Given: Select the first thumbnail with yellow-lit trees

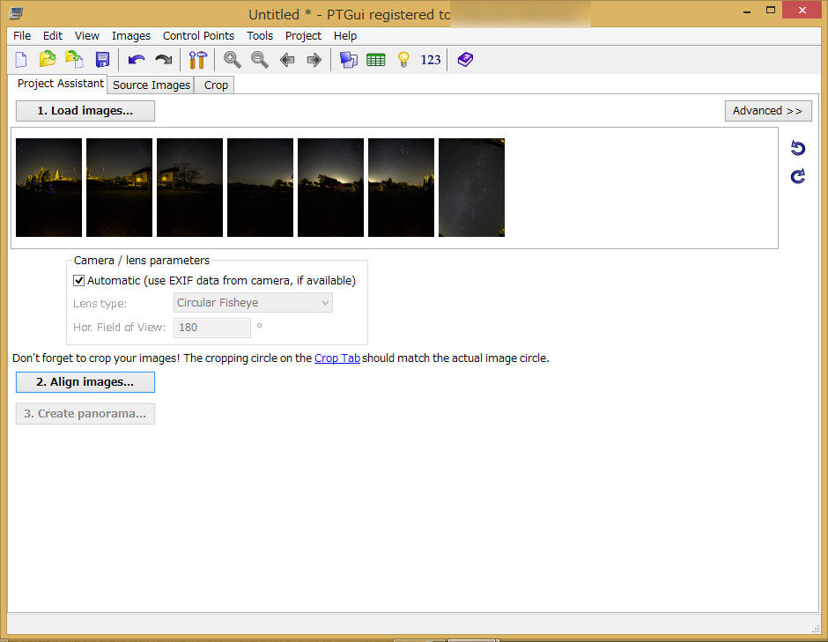Looking at the screenshot, I should click(49, 188).
